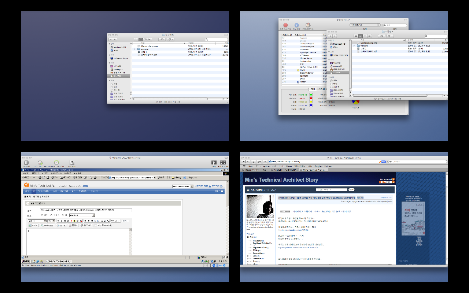The height and width of the screenshot is (293, 469).
Task: Click Bold B button in blog editor
Action: pos(58,221)
